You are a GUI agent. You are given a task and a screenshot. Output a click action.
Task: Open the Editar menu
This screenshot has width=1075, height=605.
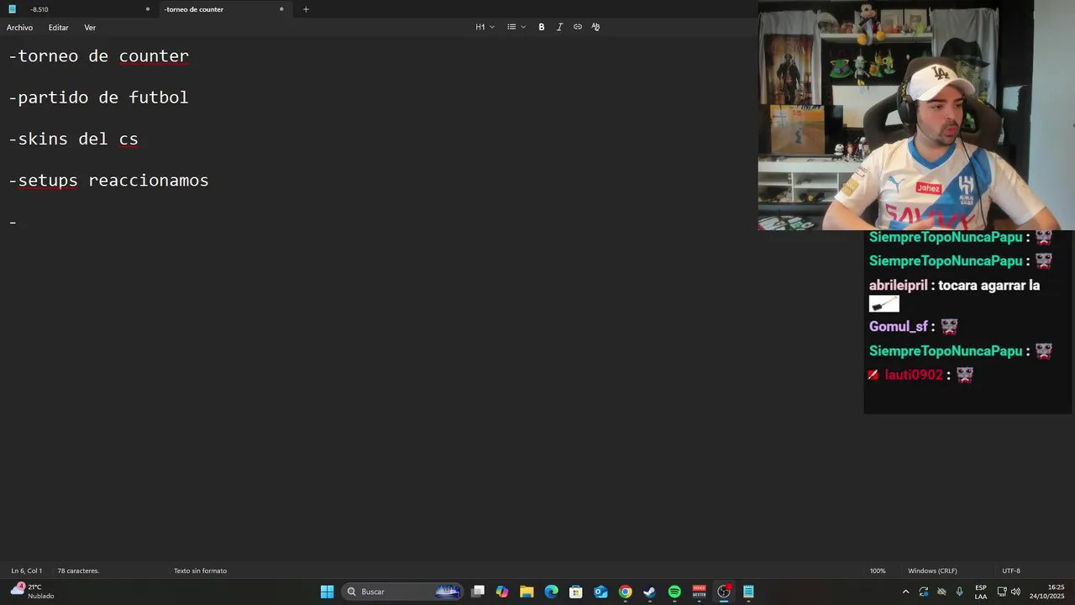point(59,28)
